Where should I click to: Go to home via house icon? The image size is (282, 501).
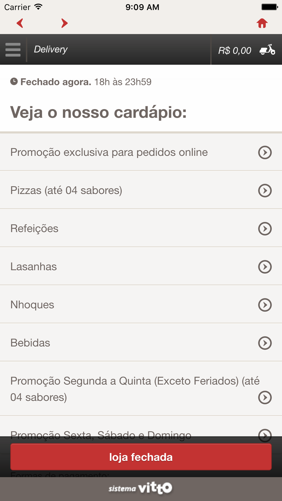262,23
